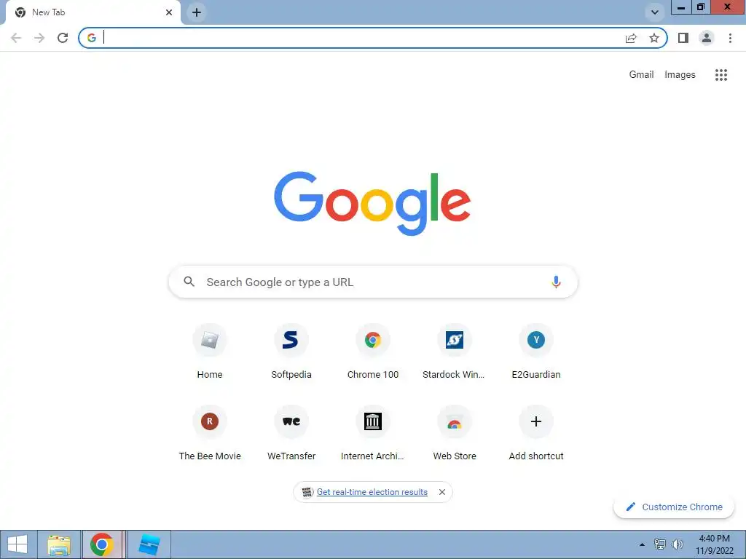Open the Chrome 100 shortcut
The height and width of the screenshot is (559, 746).
coord(373,352)
